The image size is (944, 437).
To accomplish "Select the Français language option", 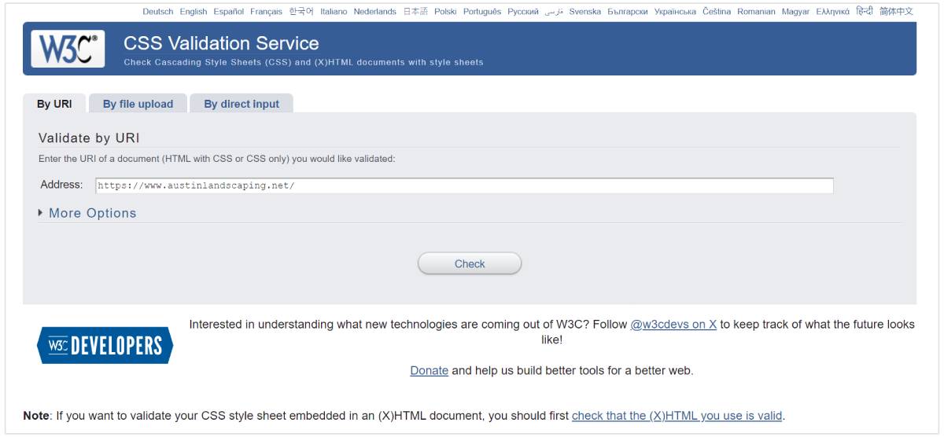I will [266, 12].
